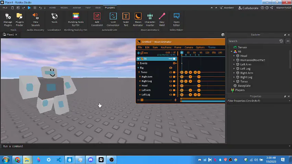
Task: Expand the Right Leg in Explorer
Action: (234, 77)
